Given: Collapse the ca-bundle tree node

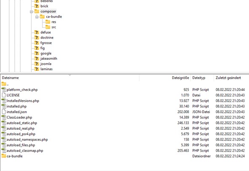Looking at the screenshot, I should (37, 17).
